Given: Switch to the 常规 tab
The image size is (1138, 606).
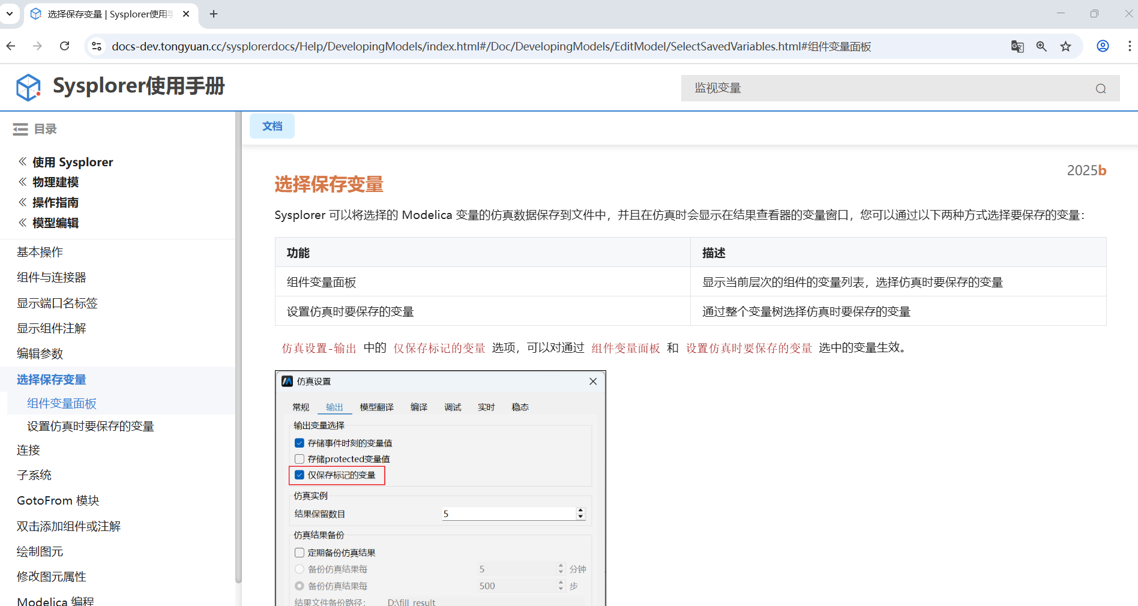Looking at the screenshot, I should pos(301,407).
